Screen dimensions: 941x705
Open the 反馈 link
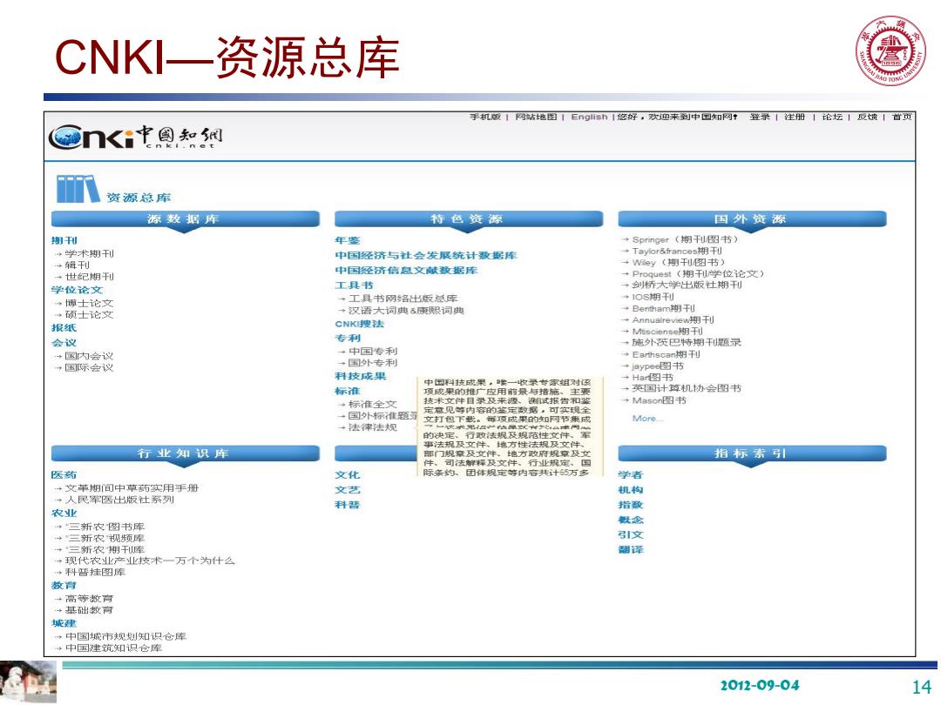pyautogui.click(x=867, y=117)
